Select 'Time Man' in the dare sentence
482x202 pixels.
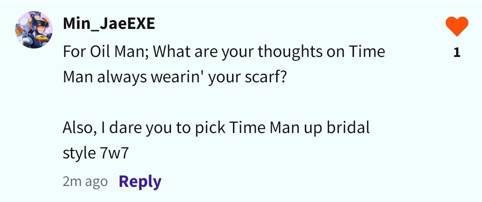264,127
